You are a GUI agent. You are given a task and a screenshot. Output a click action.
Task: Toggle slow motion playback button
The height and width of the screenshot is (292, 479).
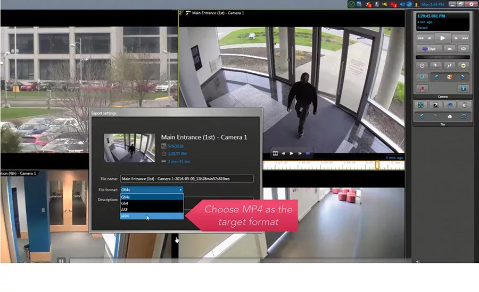pyautogui.click(x=450, y=49)
